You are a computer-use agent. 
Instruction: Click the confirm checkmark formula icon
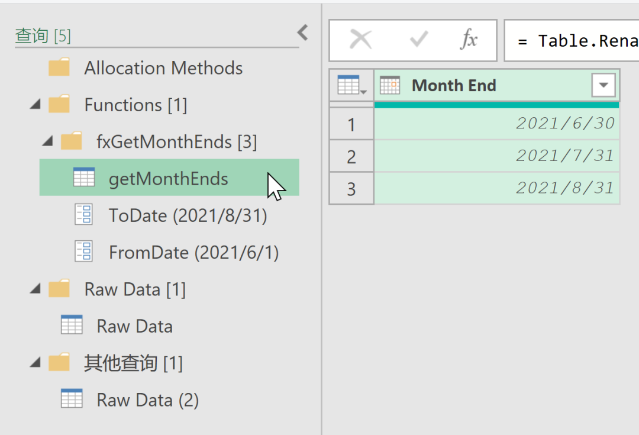point(419,40)
